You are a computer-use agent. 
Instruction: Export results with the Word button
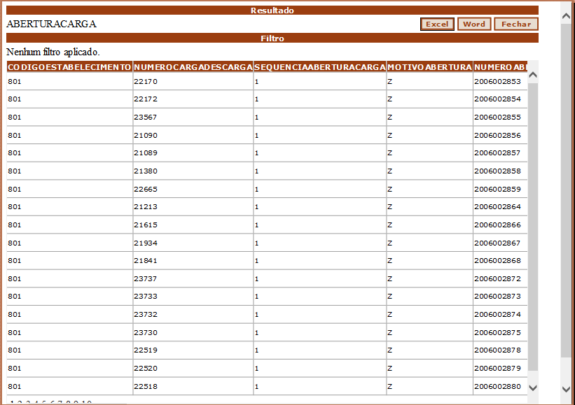pyautogui.click(x=473, y=24)
